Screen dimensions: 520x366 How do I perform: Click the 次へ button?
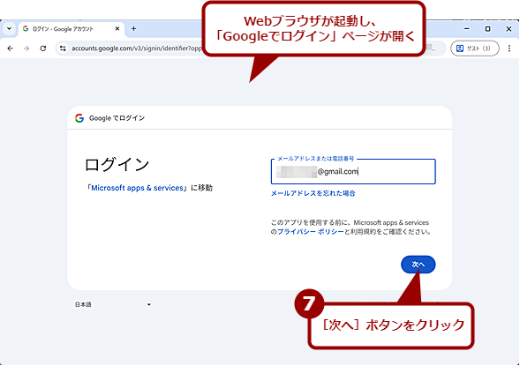(418, 265)
